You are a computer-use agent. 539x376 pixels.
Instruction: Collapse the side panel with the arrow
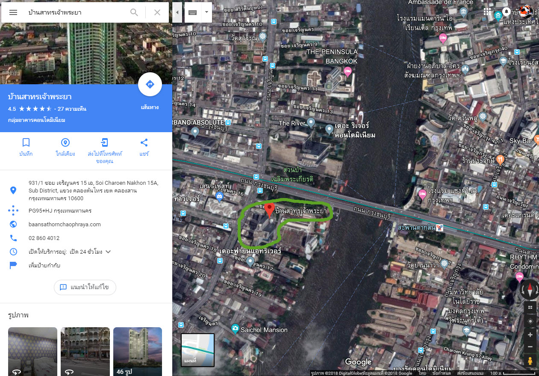point(177,12)
